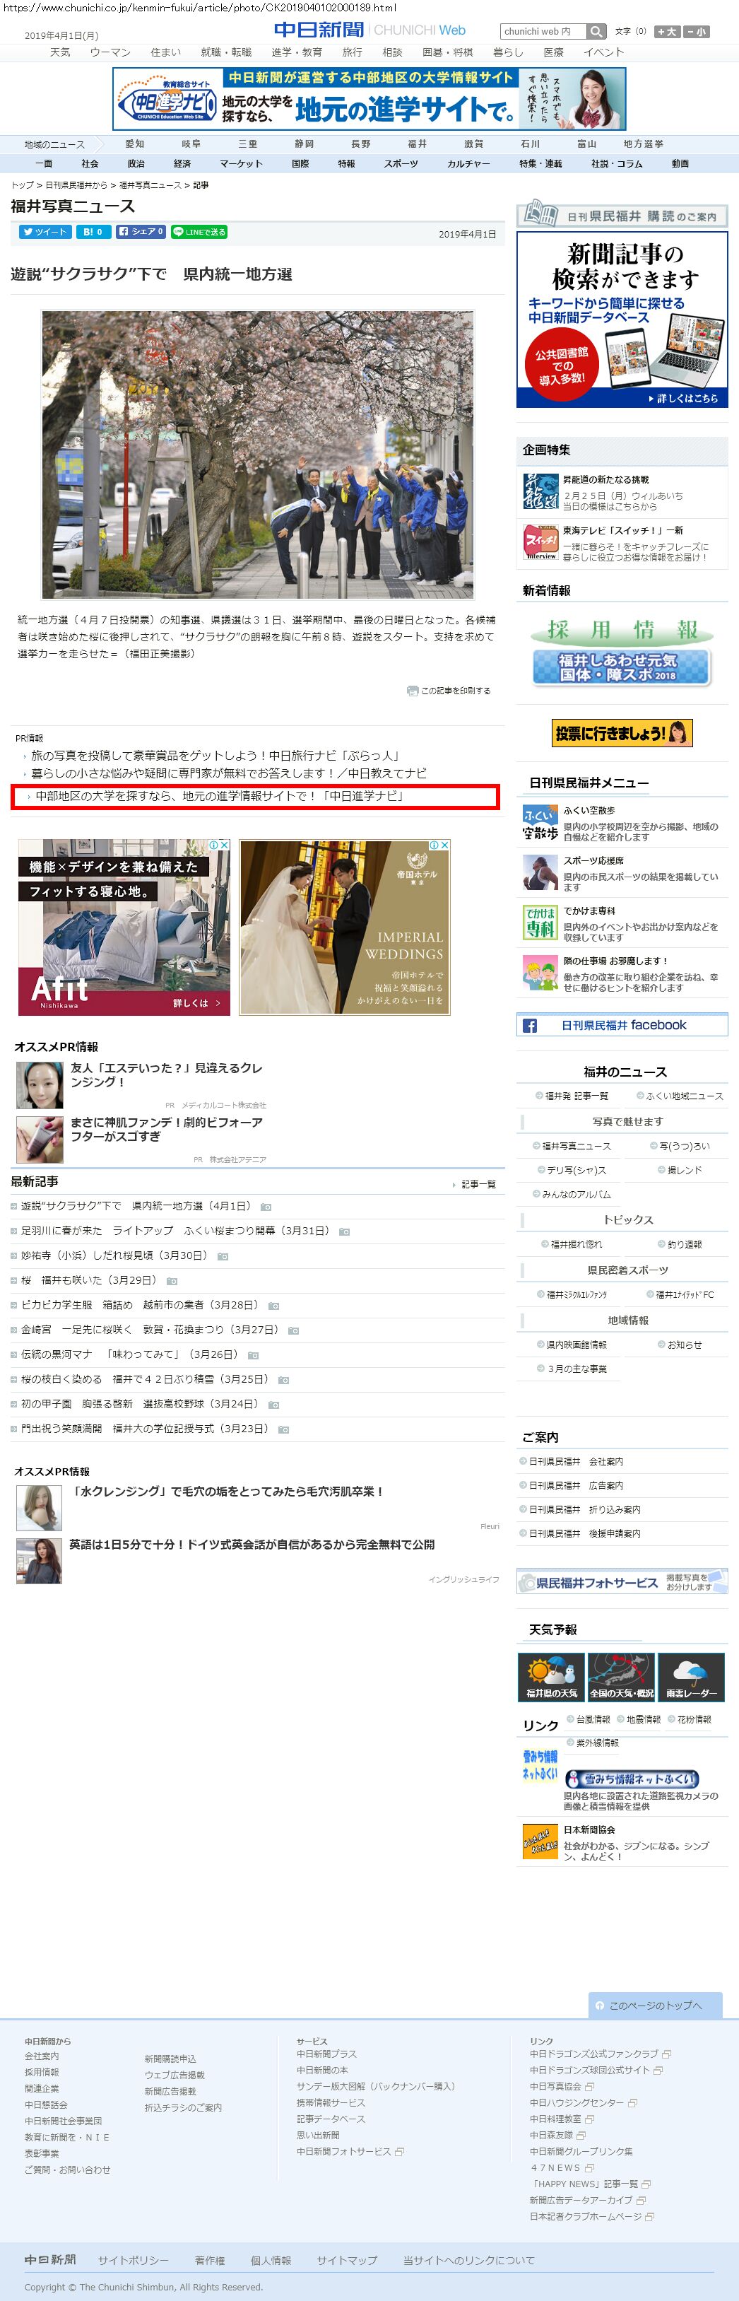Open 雨雲レーダー rain radar icon

pos(691,1677)
